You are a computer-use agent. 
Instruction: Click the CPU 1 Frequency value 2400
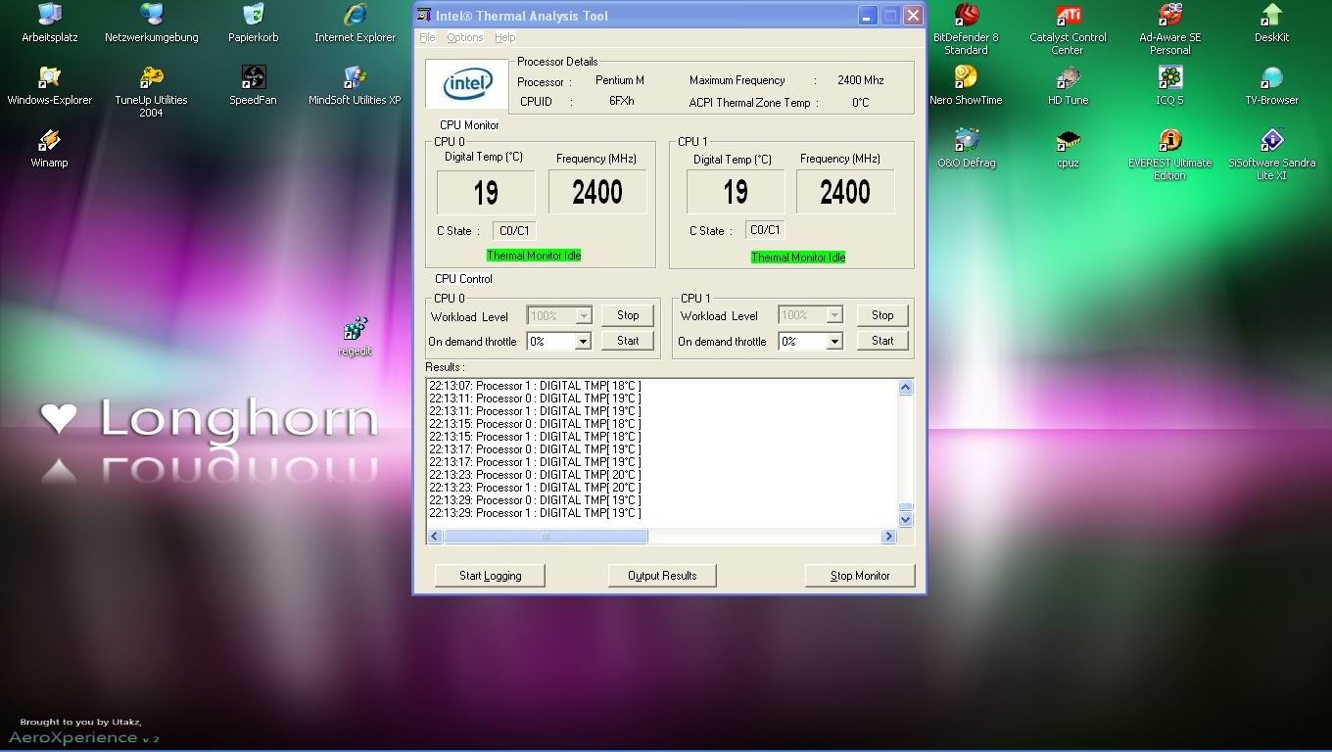pos(844,192)
